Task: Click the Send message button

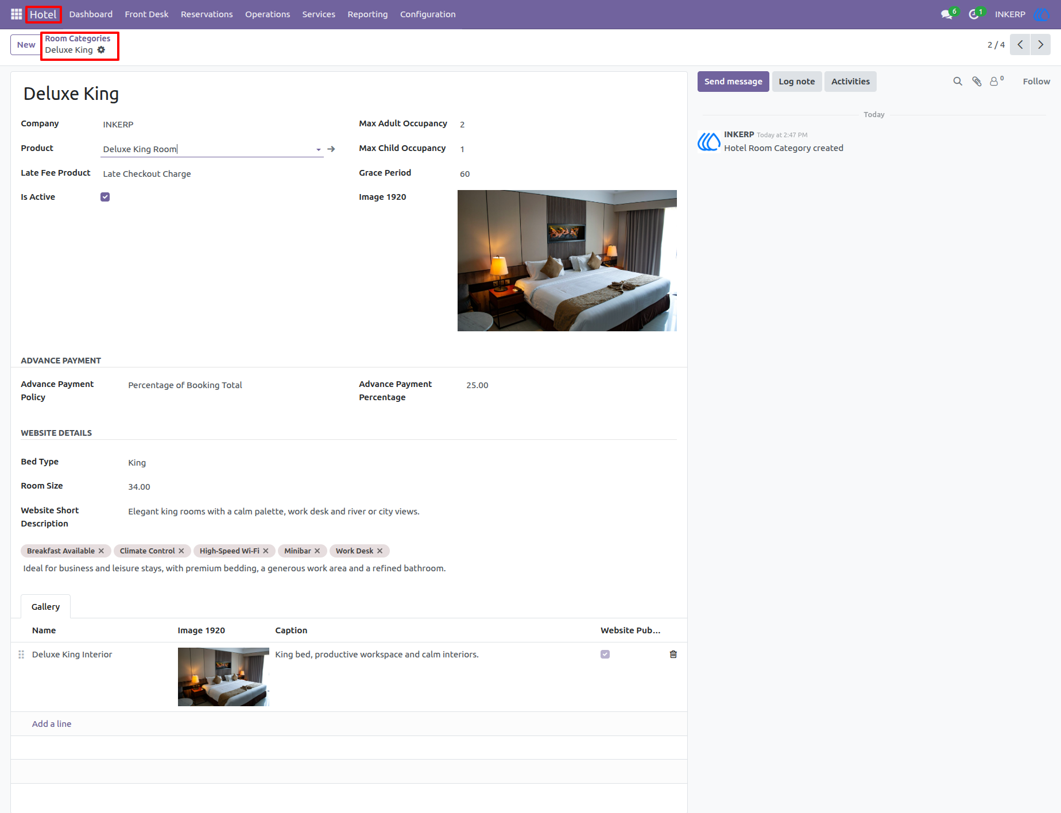Action: (733, 82)
